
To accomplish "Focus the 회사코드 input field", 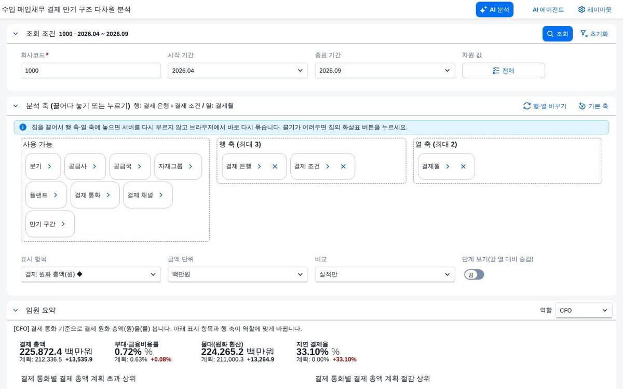I will click(x=91, y=71).
